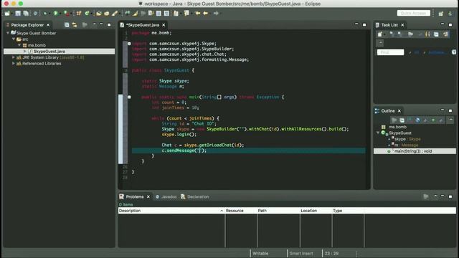Select the skype : Skype field in Outline
This screenshot has width=459, height=258.
coord(407,139)
